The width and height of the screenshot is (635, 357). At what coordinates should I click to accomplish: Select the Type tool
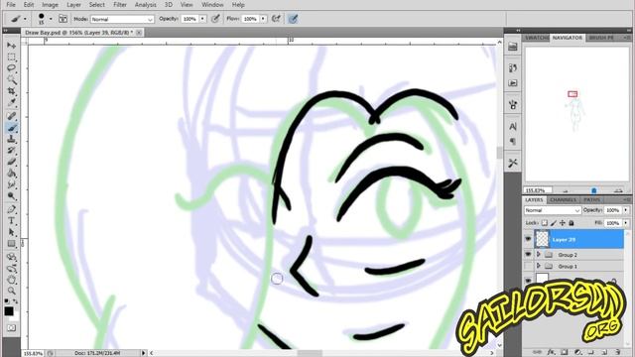click(11, 221)
